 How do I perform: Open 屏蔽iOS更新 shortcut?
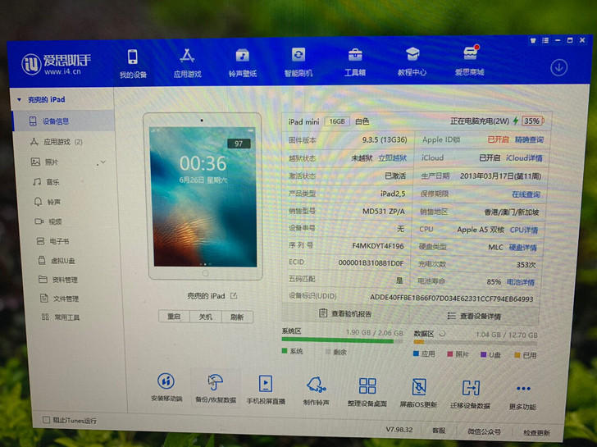418,393
